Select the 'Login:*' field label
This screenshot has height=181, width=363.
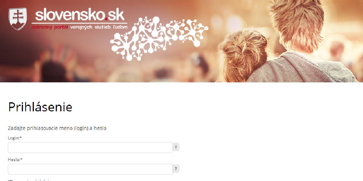[15, 138]
